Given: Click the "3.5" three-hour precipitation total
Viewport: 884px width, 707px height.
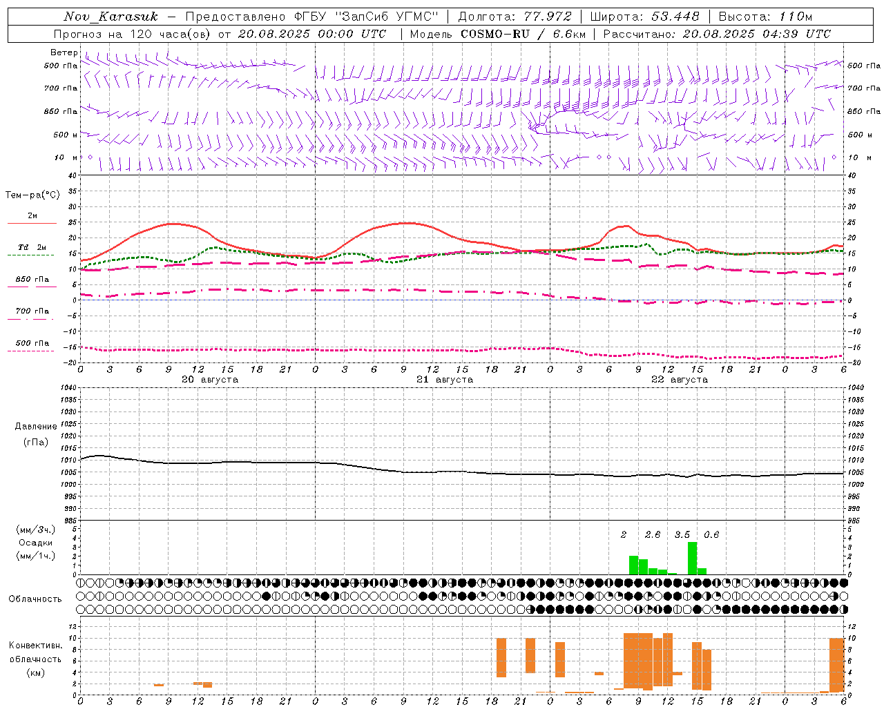Looking at the screenshot, I should pos(682,534).
